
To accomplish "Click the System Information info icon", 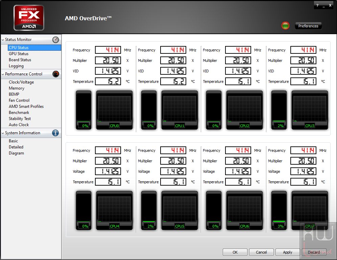I will pos(55,133).
